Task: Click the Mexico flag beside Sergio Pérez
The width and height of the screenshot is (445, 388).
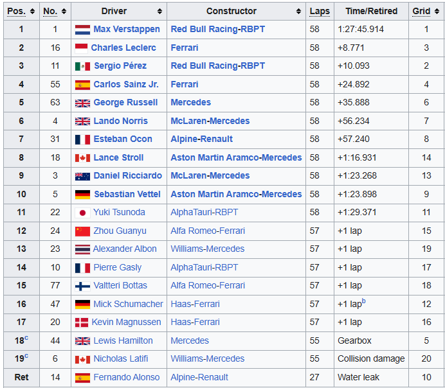Action: click(x=82, y=66)
